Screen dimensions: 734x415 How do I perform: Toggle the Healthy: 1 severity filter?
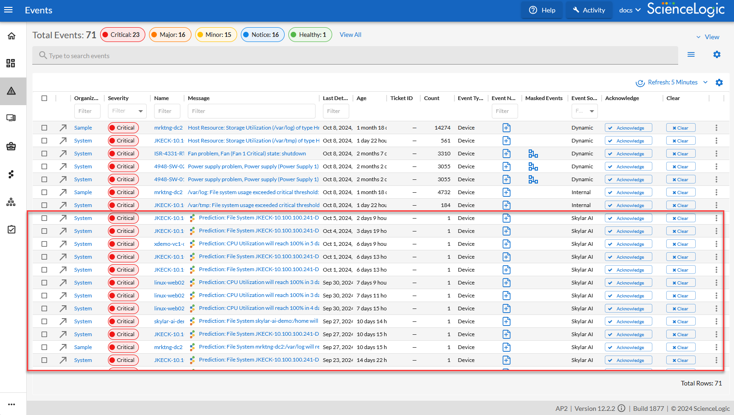click(x=310, y=35)
